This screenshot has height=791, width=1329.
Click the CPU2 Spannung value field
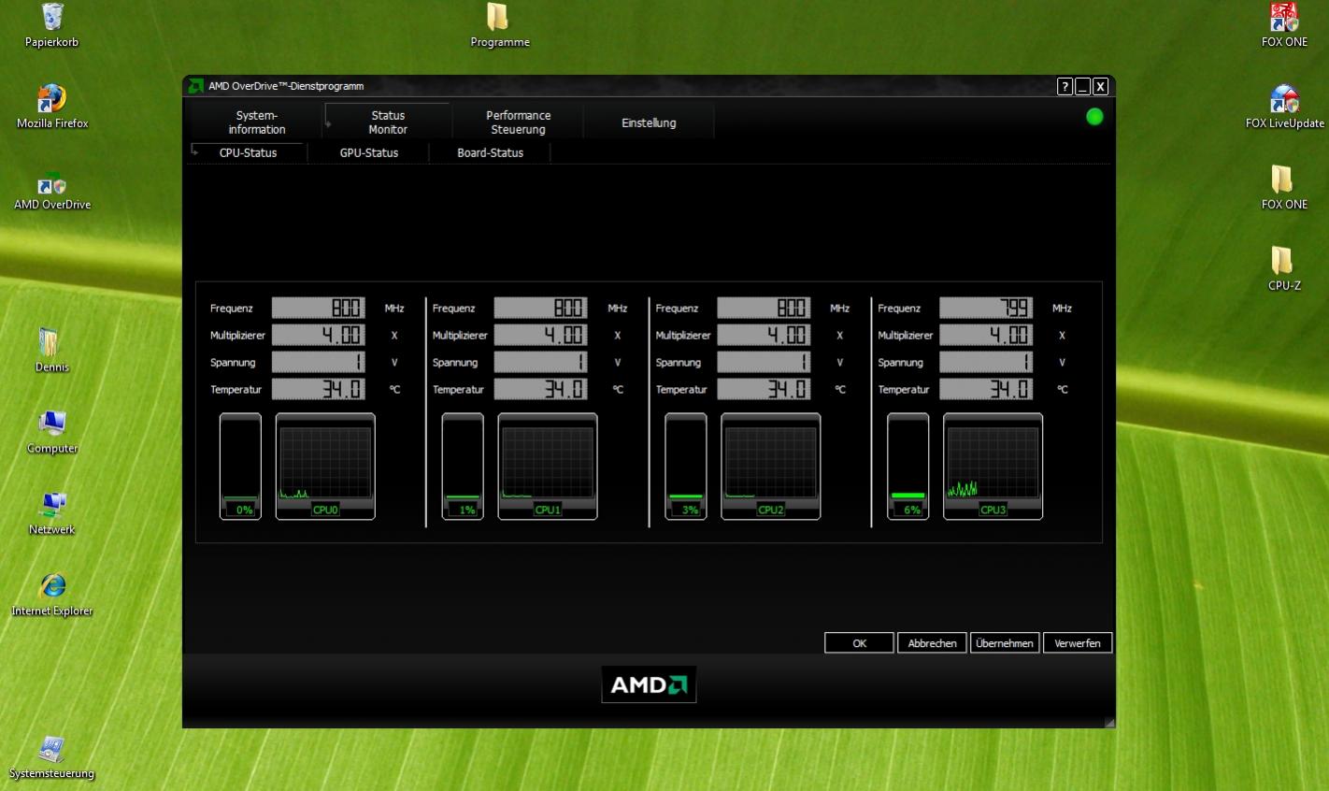[x=764, y=362]
